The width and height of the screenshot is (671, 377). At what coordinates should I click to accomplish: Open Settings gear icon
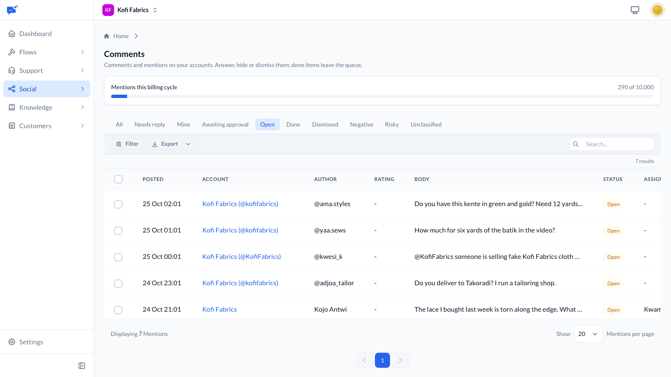coord(12,342)
